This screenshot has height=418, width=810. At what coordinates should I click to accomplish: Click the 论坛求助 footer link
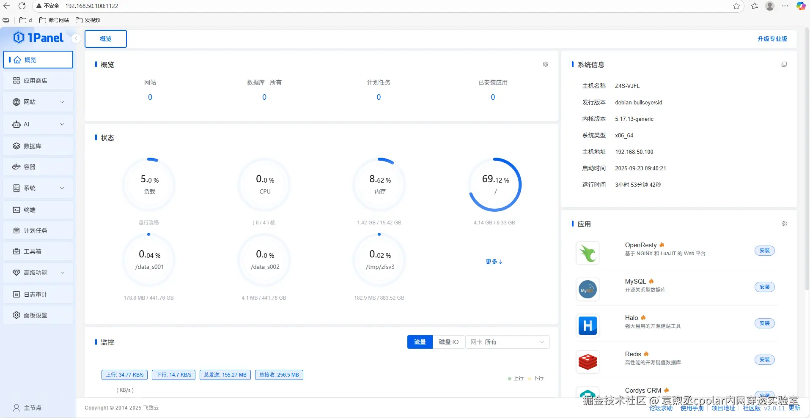[661, 408]
